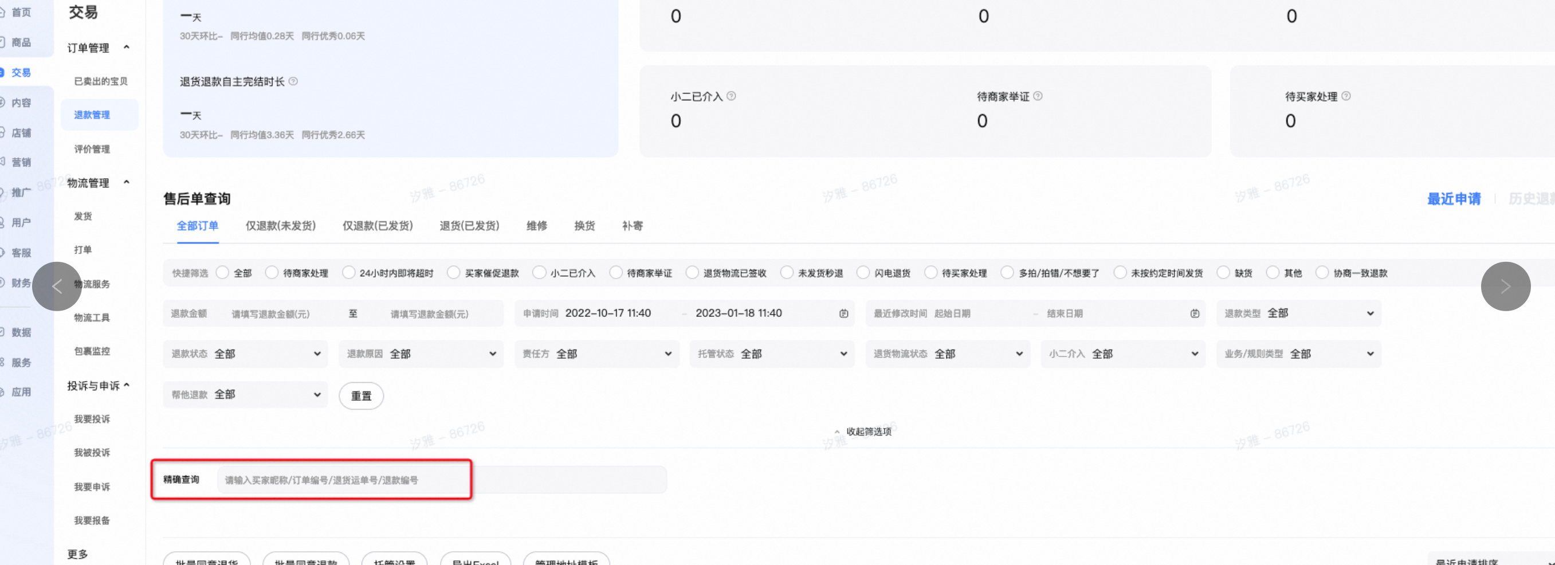Select 闪电退货 quick filter

click(863, 273)
